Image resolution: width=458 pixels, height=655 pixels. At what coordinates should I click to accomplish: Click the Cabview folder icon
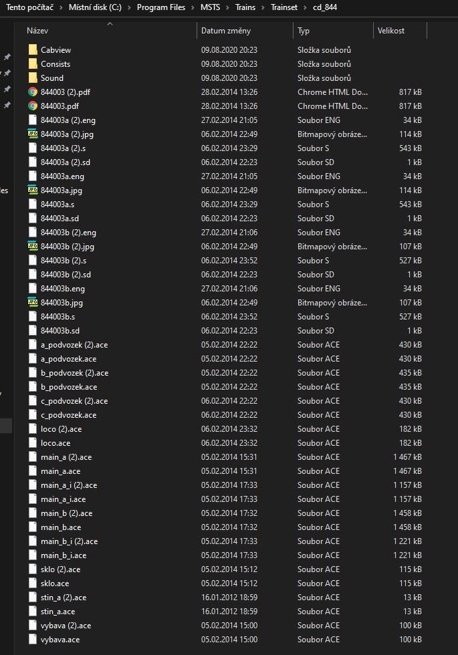point(33,50)
